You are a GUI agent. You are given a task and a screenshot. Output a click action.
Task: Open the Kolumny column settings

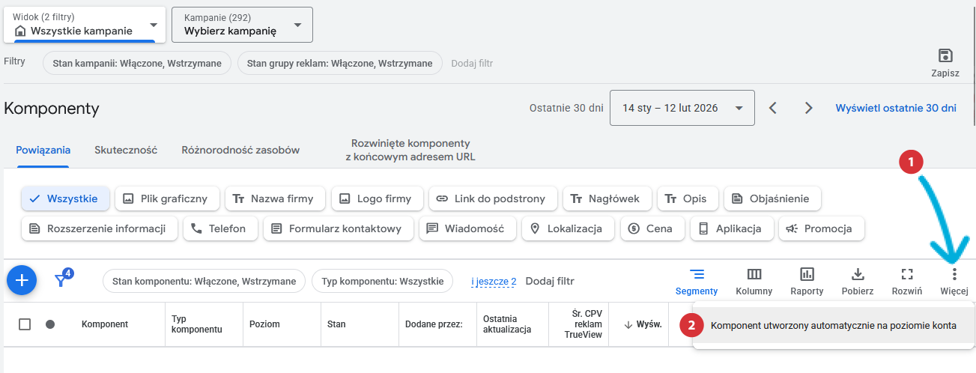click(x=754, y=281)
